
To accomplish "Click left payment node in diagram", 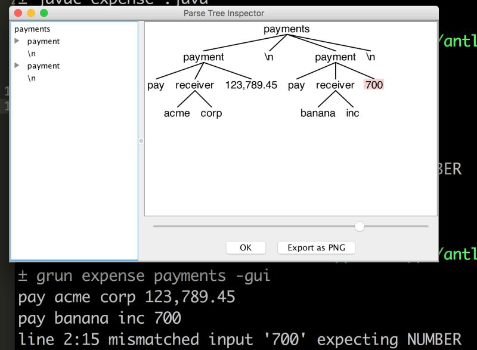I will [203, 57].
